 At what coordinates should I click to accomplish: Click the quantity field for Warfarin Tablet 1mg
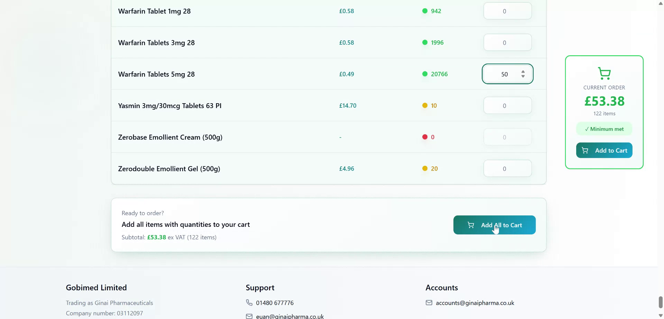[507, 11]
